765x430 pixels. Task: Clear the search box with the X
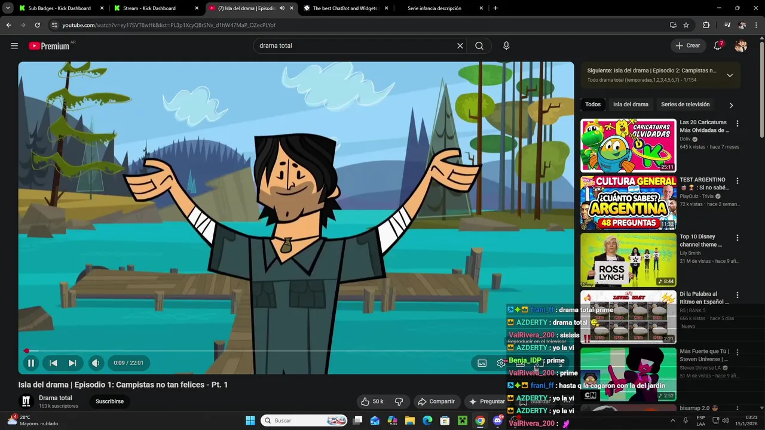coord(460,46)
